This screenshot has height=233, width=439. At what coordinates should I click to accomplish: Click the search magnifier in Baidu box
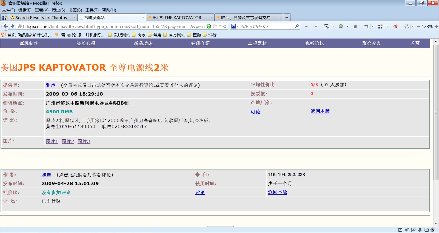coord(297,26)
